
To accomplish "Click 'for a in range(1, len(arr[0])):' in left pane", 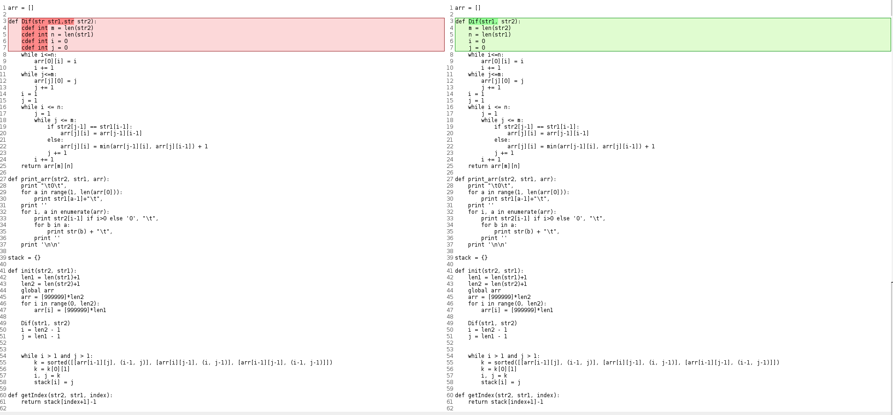I will click(72, 192).
